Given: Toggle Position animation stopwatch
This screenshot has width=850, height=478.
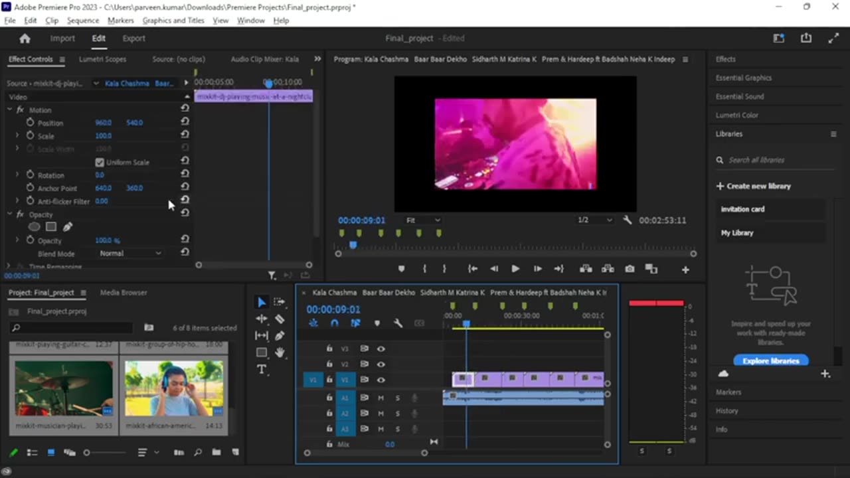Looking at the screenshot, I should click(x=30, y=122).
